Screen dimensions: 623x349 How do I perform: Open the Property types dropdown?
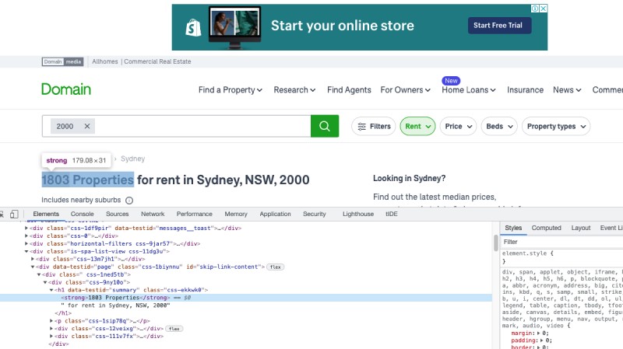[x=556, y=126]
